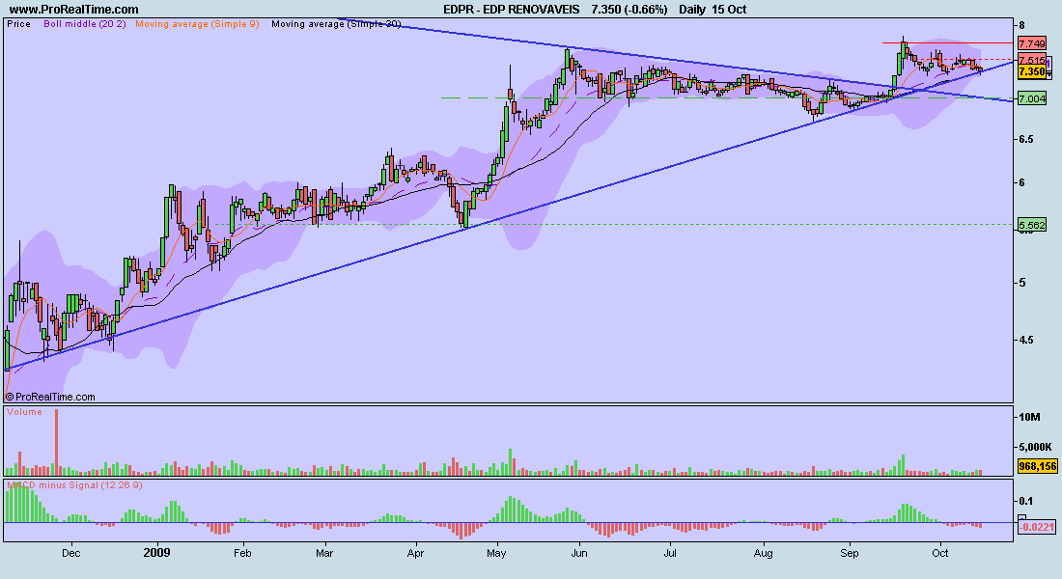Image resolution: width=1062 pixels, height=579 pixels.
Task: Select the Moving average (Simple 30) legend
Action: point(336,24)
